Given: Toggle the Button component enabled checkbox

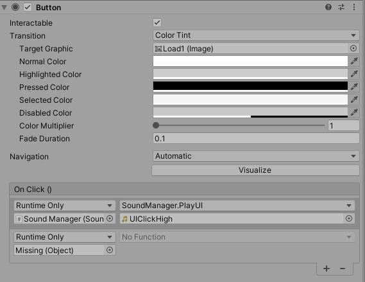Looking at the screenshot, I should [x=28, y=7].
